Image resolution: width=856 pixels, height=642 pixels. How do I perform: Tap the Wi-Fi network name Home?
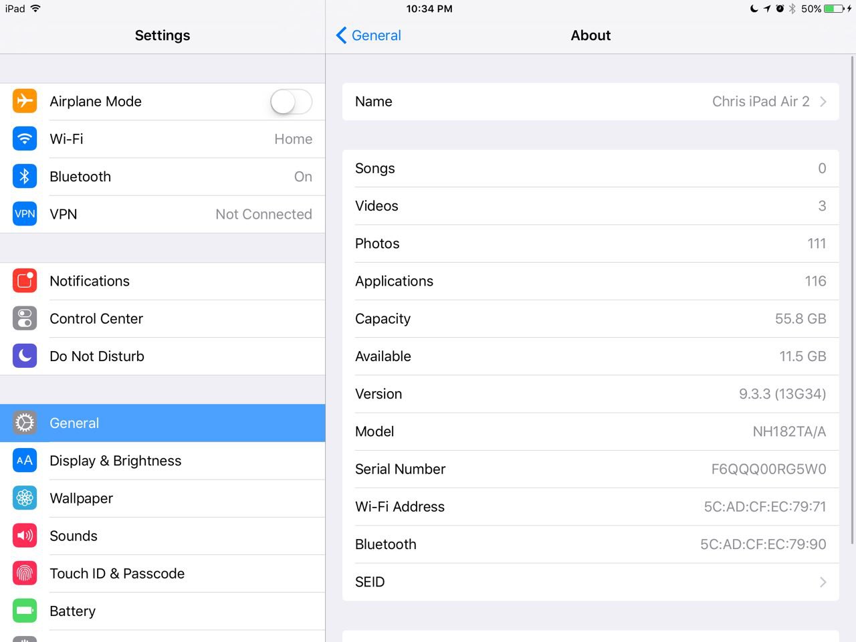point(293,139)
